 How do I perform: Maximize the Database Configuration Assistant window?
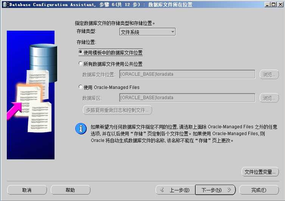(x=273, y=5)
